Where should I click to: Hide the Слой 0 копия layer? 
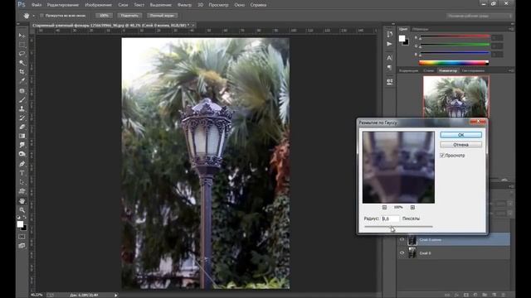(x=402, y=239)
